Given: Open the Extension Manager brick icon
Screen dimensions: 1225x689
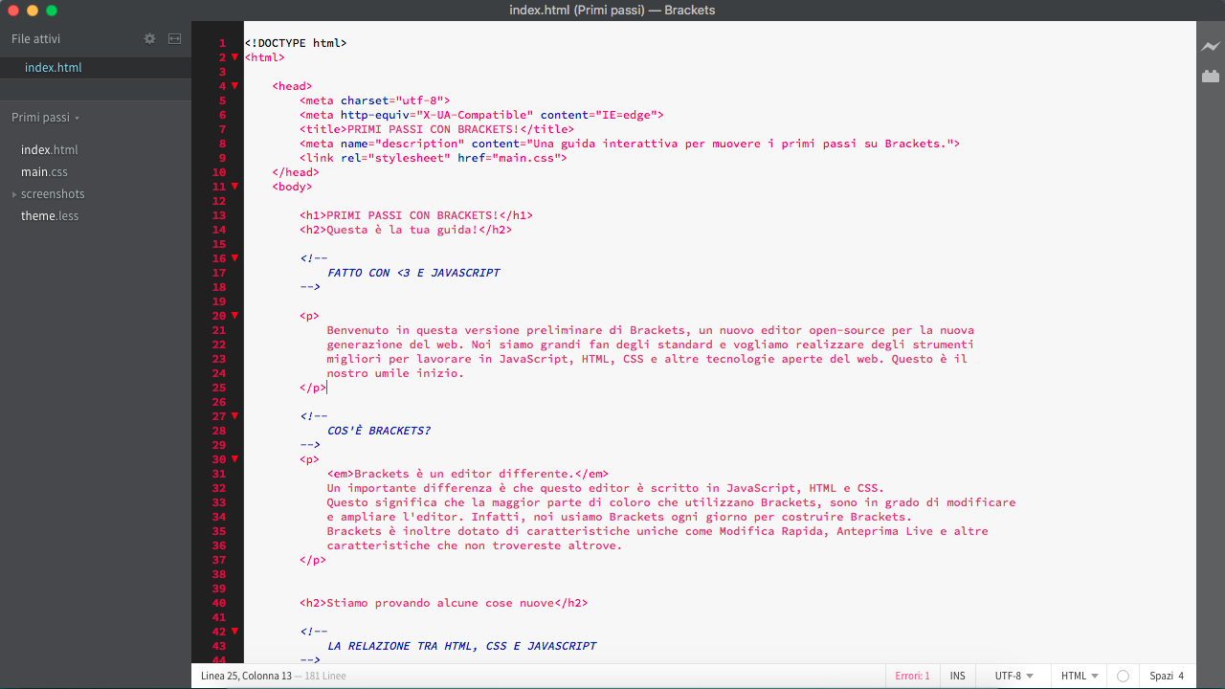Looking at the screenshot, I should point(1211,76).
